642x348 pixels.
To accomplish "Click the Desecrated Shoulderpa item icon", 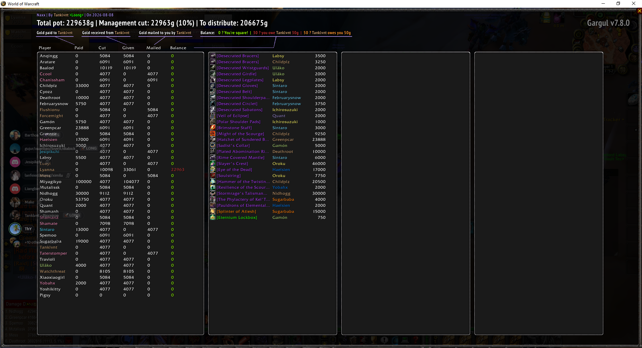I will (213, 98).
